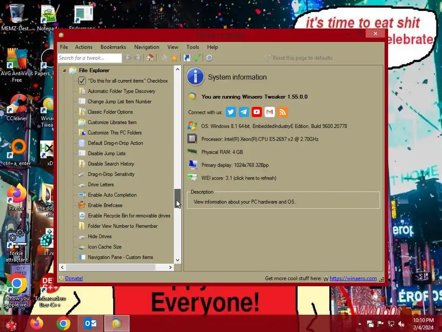Select Change Jump List Item Number
Image resolution: width=442 pixels, height=332 pixels.
(x=120, y=102)
